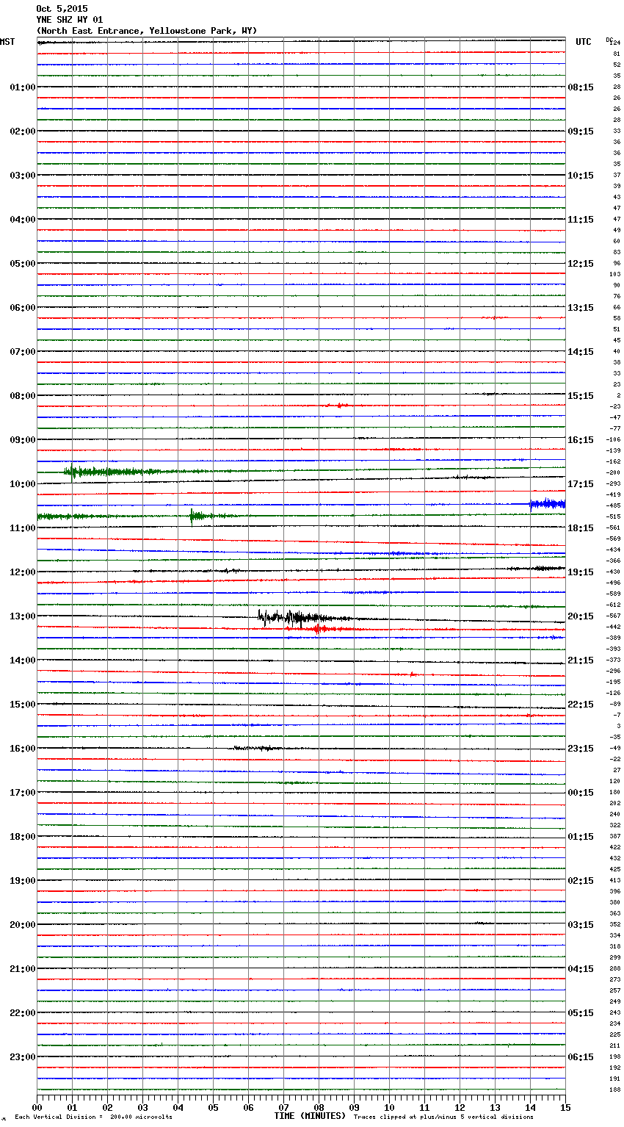This screenshot has width=624, height=1127.
Task: Click the 11:15 UTC row label
Action: coord(581,220)
